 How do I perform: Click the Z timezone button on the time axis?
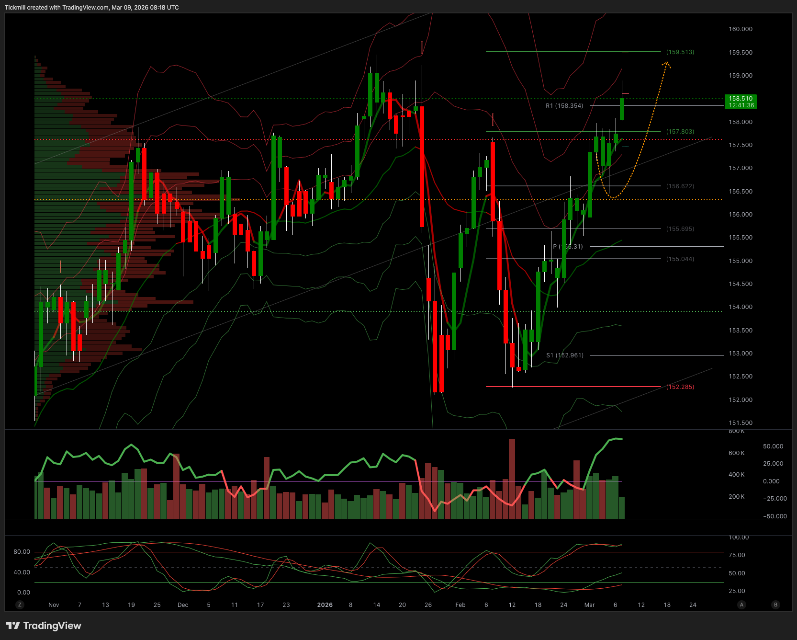click(20, 605)
